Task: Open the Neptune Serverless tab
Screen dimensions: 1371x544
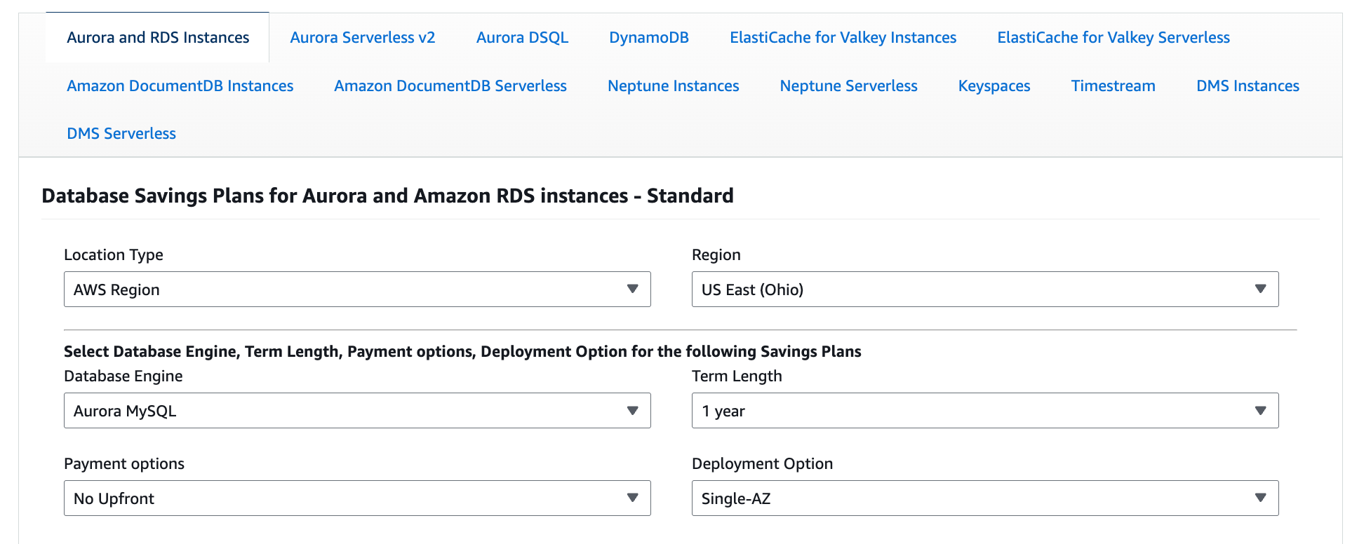Action: pos(848,86)
